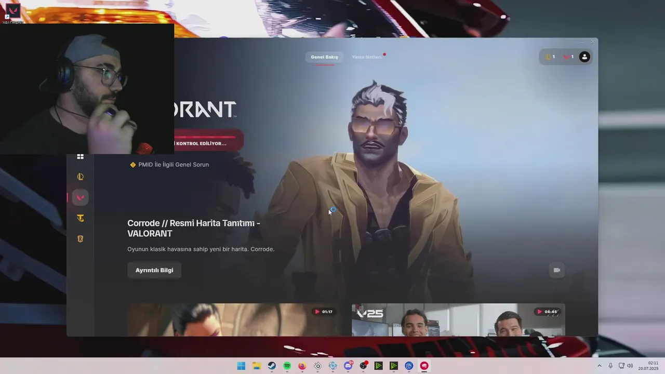
Task: Click the Ayrıntılı Bilgi button
Action: 154,270
